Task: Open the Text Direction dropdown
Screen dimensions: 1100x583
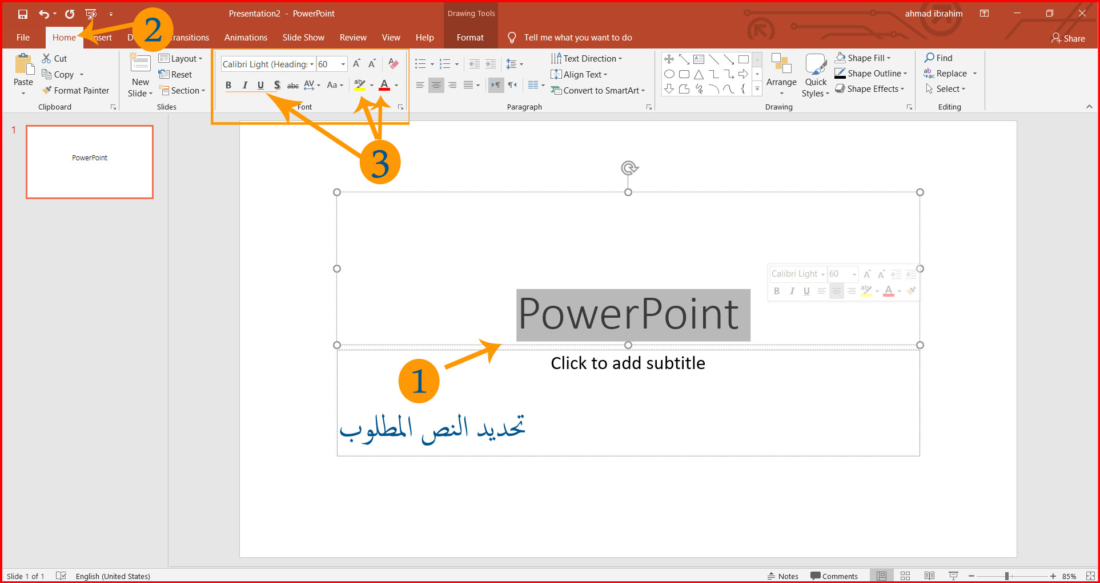Action: point(587,58)
